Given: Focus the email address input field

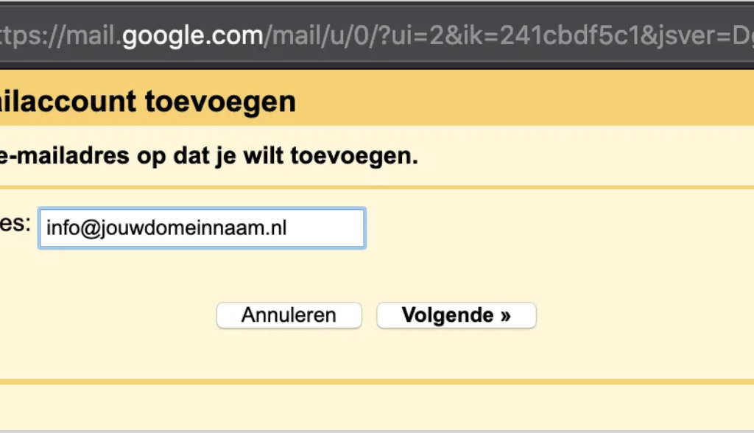Looking at the screenshot, I should [201, 228].
